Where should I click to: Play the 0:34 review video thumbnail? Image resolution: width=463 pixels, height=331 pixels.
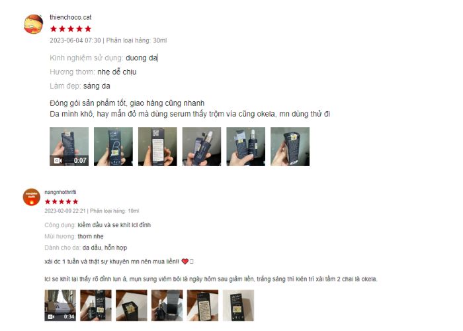pos(60,305)
